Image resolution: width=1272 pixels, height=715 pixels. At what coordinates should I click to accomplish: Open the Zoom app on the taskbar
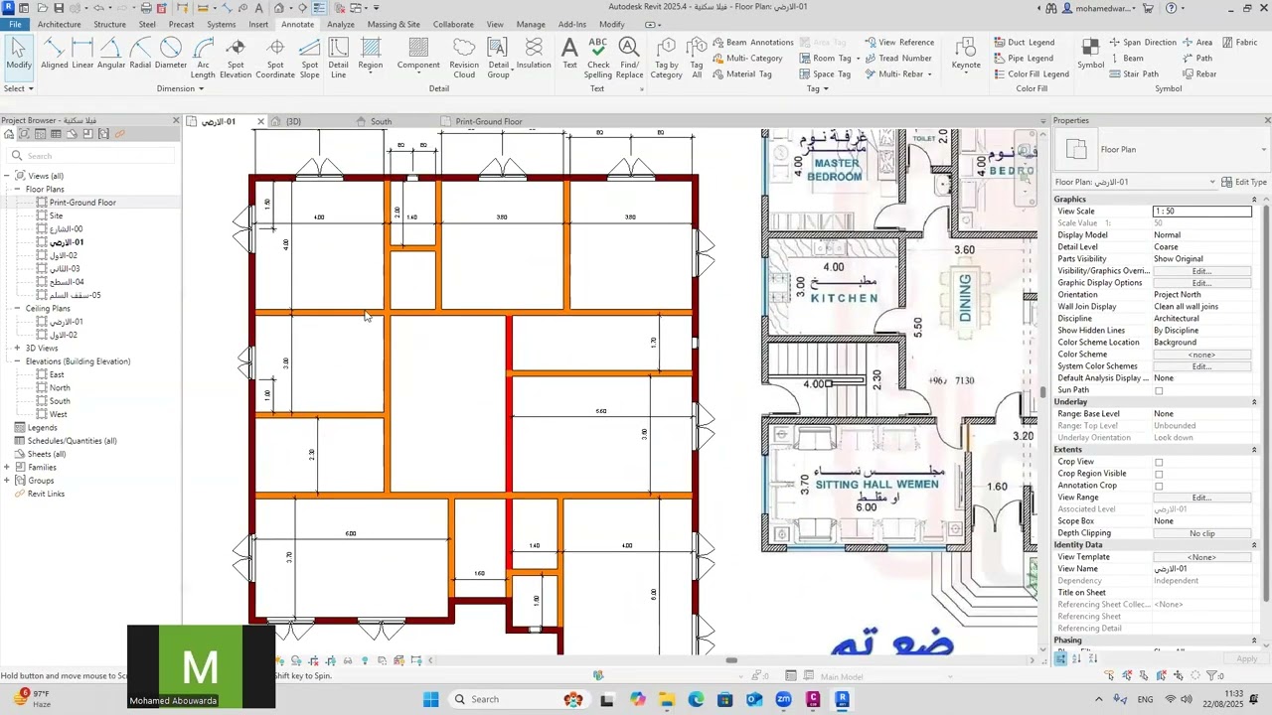pos(784,699)
